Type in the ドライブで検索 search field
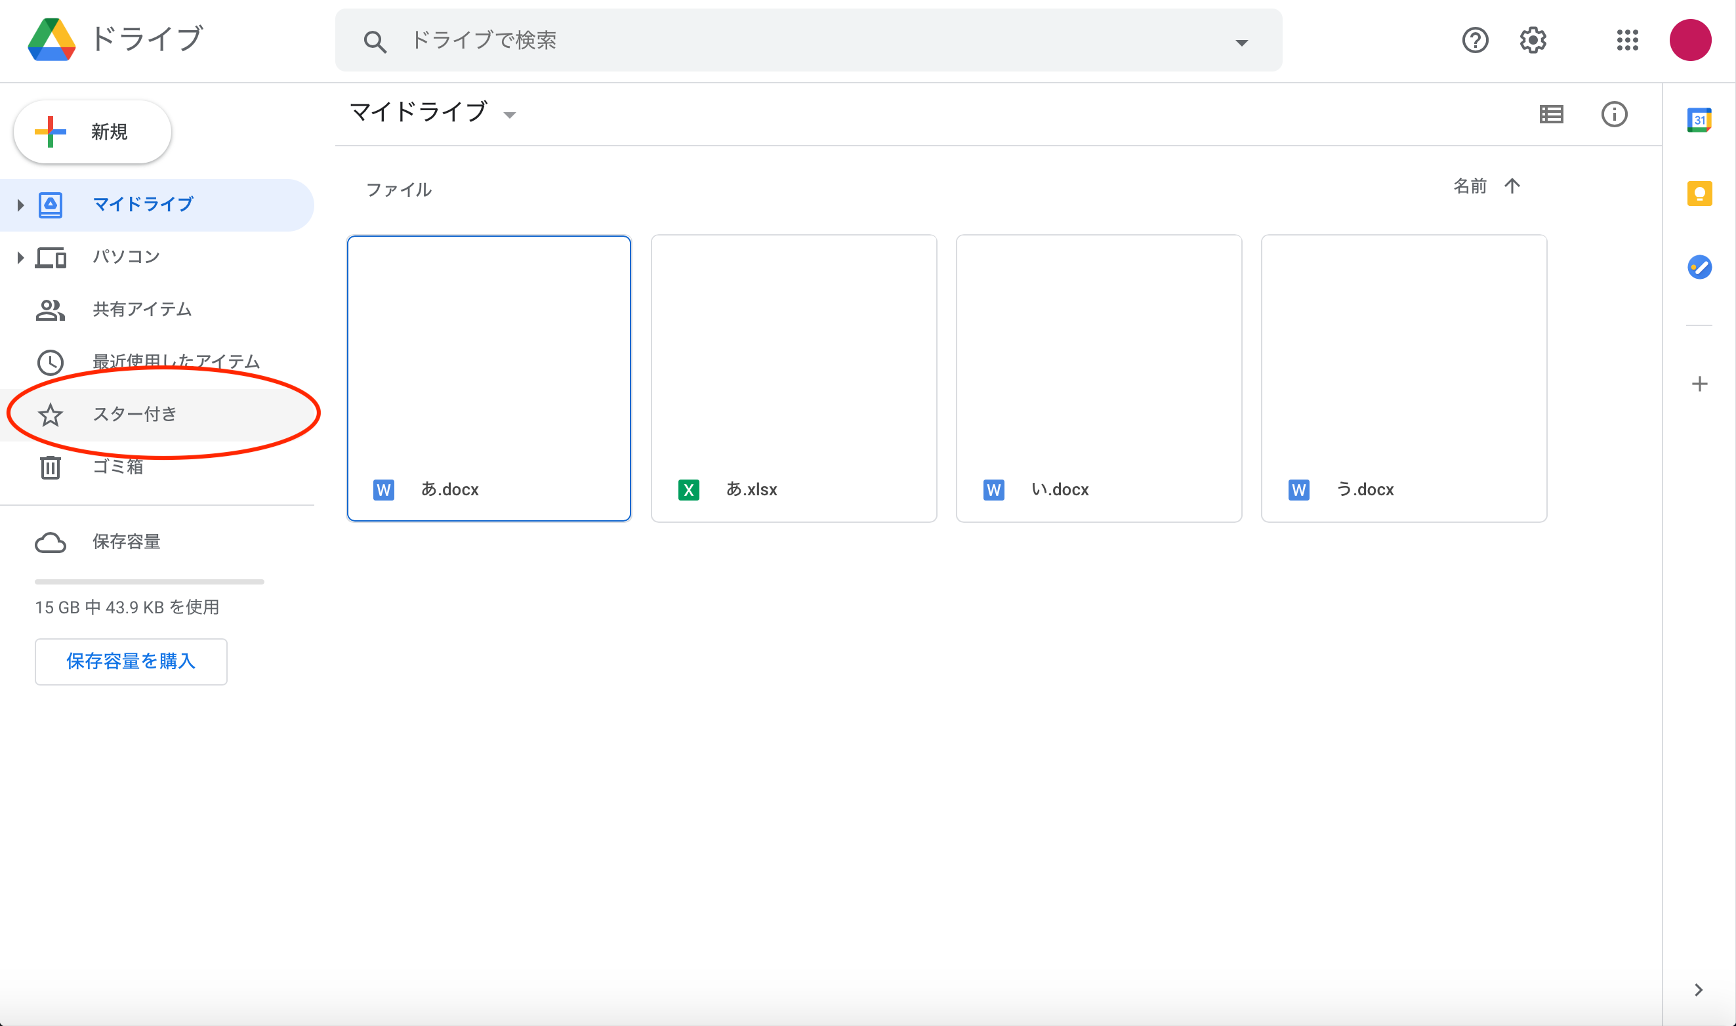The image size is (1736, 1026). coord(808,40)
